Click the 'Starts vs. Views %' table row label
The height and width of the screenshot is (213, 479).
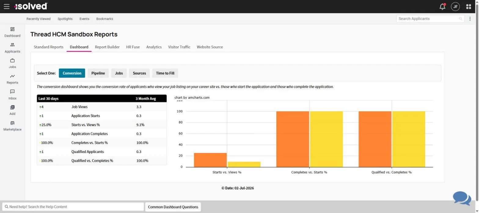(86, 125)
